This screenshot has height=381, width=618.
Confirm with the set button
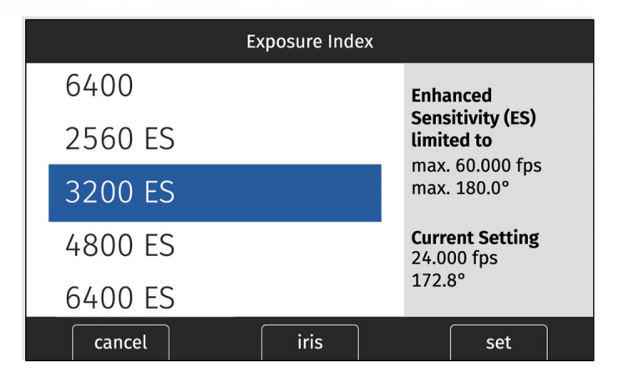(499, 342)
